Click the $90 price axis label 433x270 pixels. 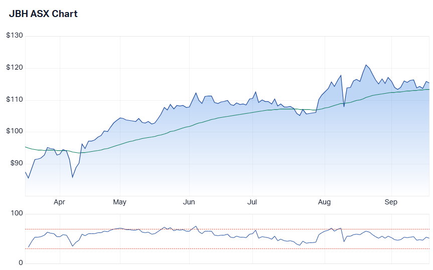pos(17,163)
